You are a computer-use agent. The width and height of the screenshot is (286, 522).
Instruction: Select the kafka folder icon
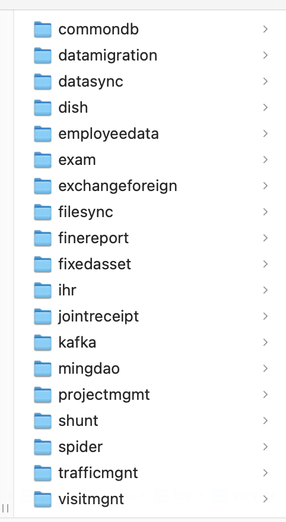[43, 343]
